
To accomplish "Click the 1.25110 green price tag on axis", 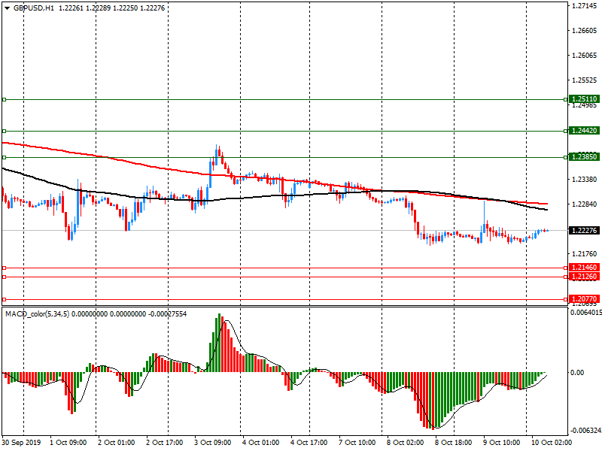I will pyautogui.click(x=584, y=99).
